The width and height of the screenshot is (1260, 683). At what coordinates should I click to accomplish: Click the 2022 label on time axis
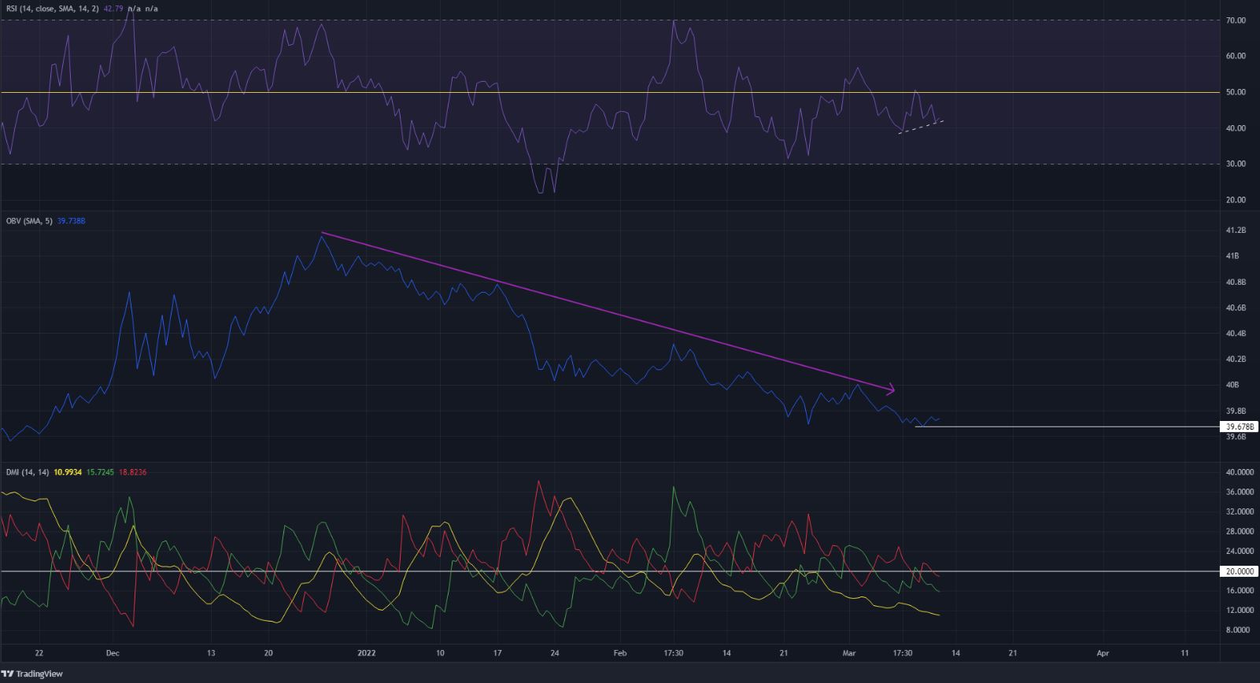point(368,653)
